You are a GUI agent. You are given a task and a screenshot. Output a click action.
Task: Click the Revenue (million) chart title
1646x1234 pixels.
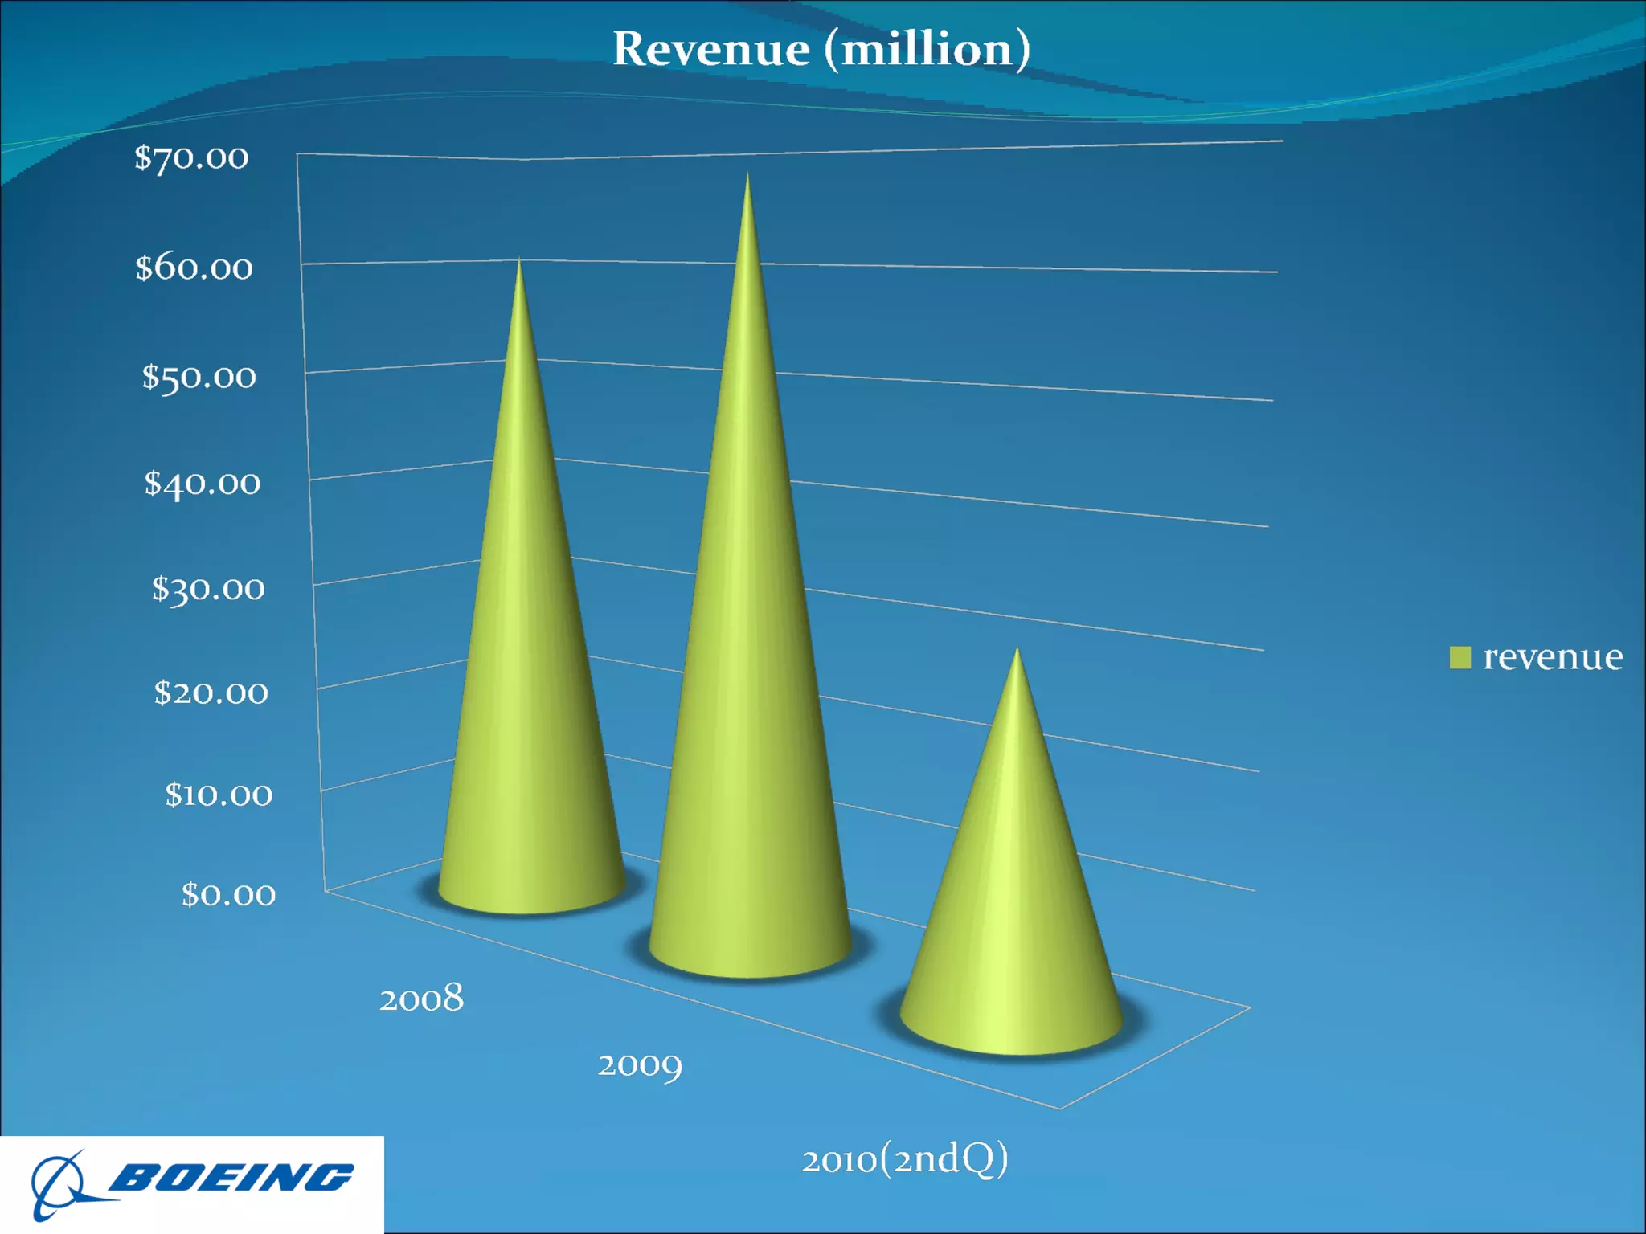[821, 49]
